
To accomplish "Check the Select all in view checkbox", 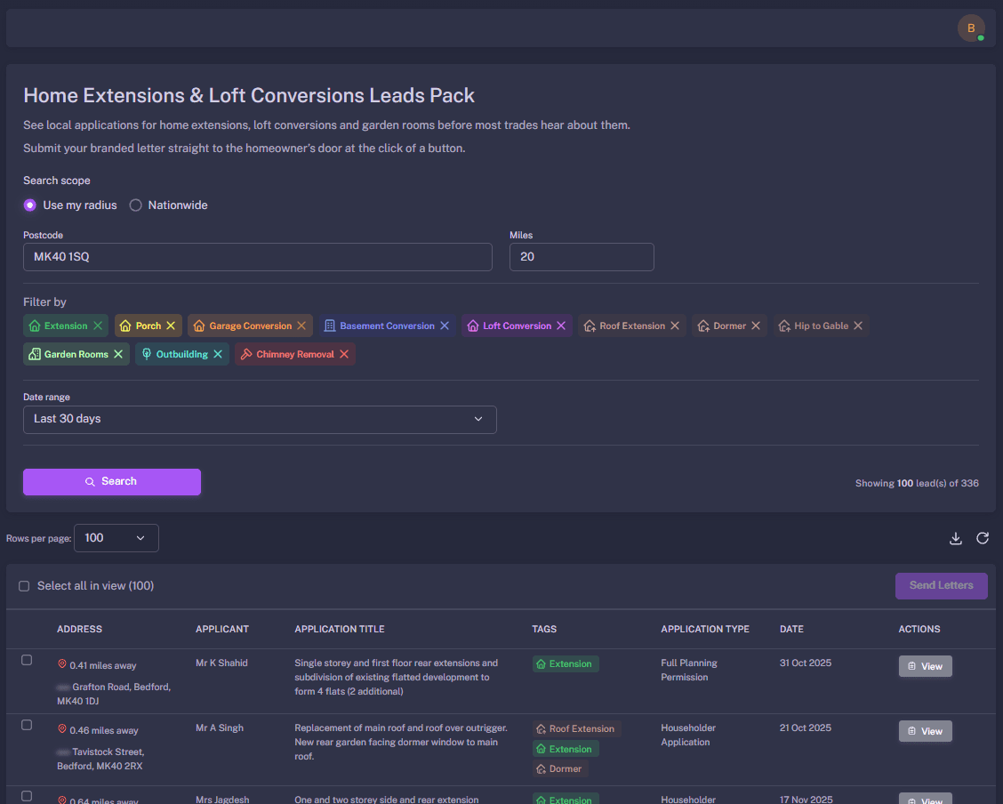I will click(x=24, y=585).
